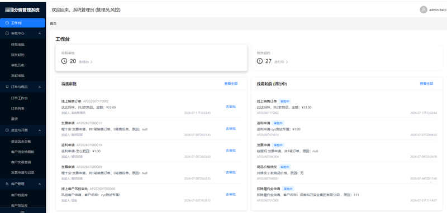Open the admin-baixi user avatar icon
This screenshot has width=447, height=213.
click(x=424, y=9)
